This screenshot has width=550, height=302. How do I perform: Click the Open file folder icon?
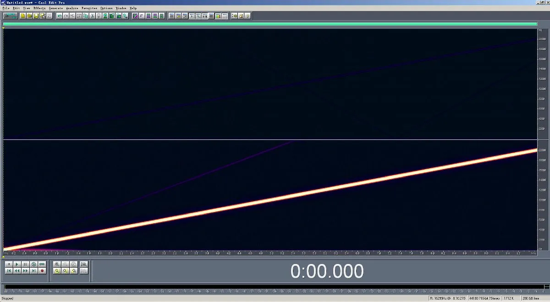click(x=29, y=16)
